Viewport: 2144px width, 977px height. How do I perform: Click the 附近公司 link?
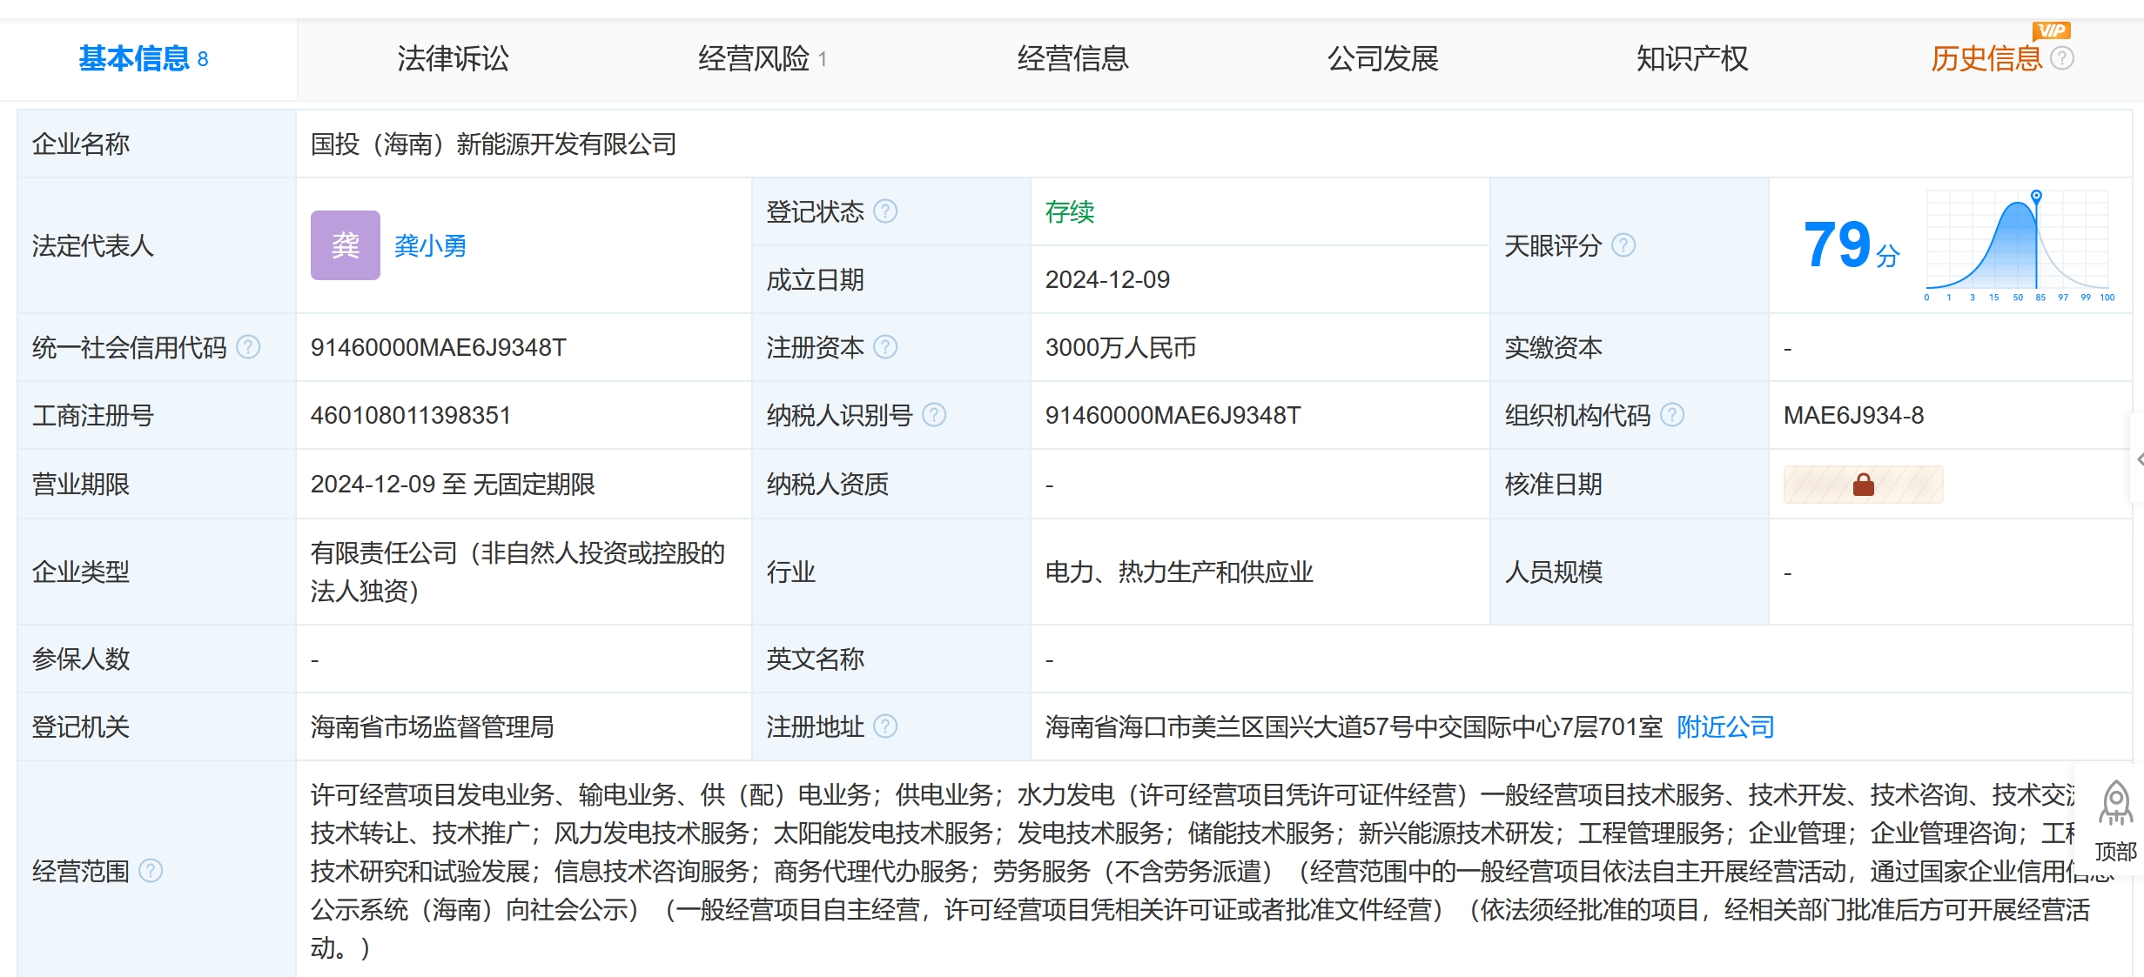pyautogui.click(x=1725, y=726)
